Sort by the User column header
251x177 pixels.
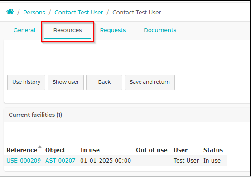coord(180,150)
